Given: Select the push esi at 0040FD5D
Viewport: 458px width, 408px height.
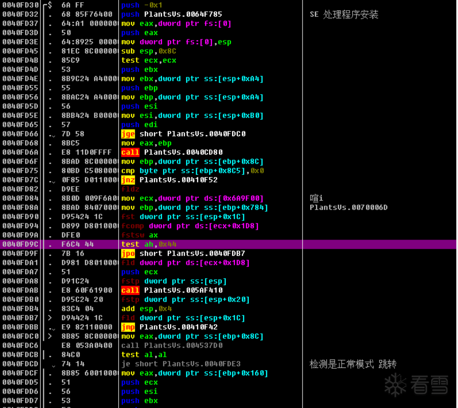Looking at the screenshot, I should (x=140, y=106).
